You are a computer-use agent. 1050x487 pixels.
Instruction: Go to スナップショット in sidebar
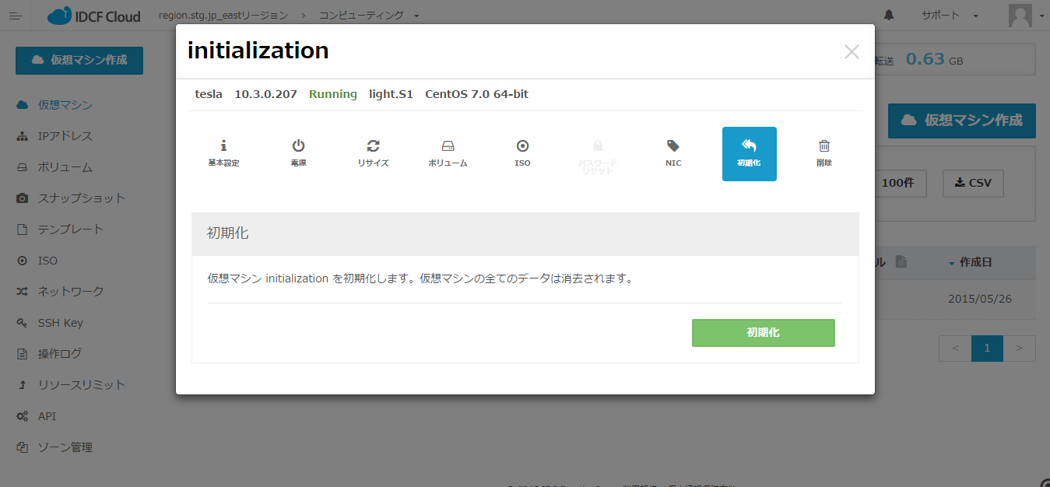81,198
